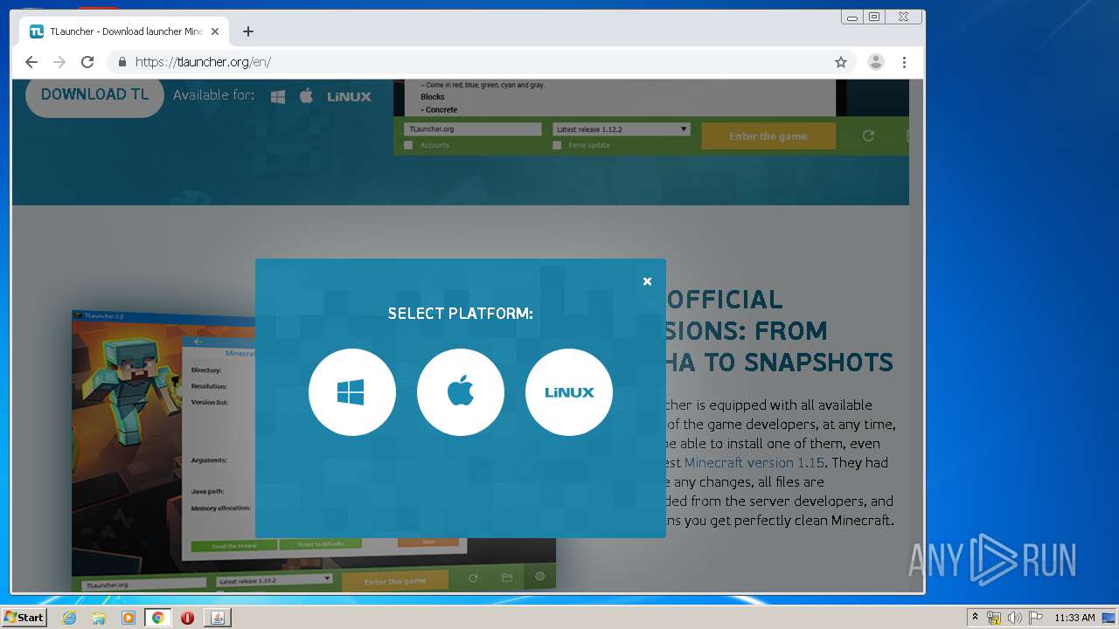Open the Minecraft version 1.15 link
The image size is (1119, 629).
tap(754, 462)
